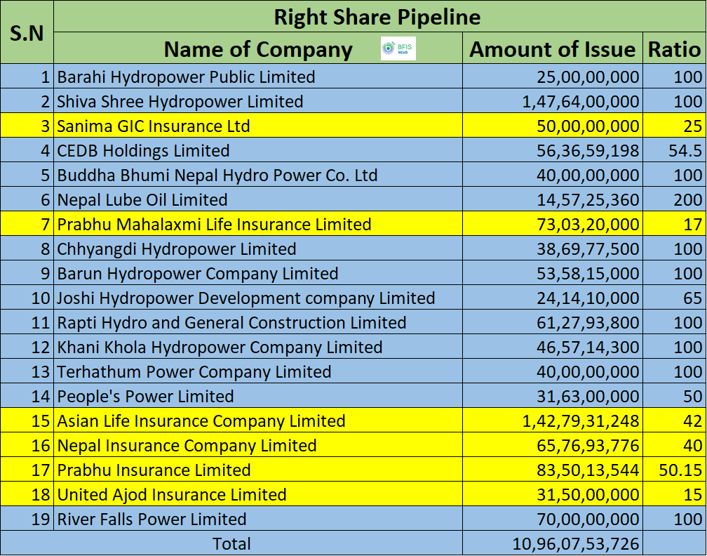The width and height of the screenshot is (707, 556).
Task: Click the Ratio column header
Action: coord(675,48)
